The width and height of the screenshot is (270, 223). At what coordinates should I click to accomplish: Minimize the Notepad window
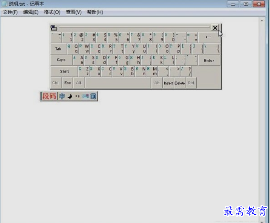pyautogui.click(x=233, y=4)
